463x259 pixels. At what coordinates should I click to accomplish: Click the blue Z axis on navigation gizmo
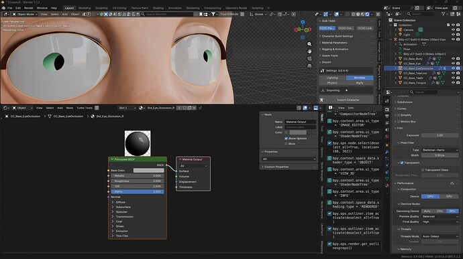pos(303,22)
